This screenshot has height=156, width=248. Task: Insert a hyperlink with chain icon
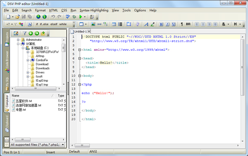click(x=99, y=24)
